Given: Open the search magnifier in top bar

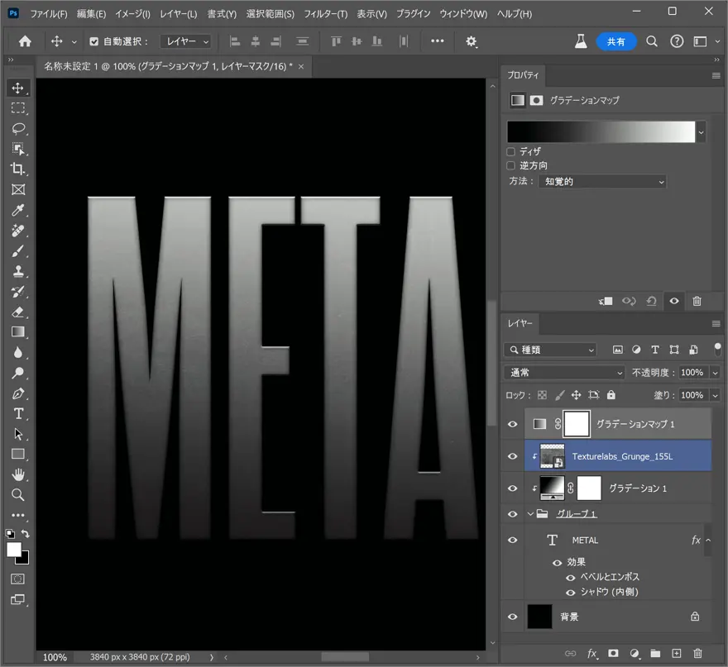Looking at the screenshot, I should pyautogui.click(x=651, y=41).
